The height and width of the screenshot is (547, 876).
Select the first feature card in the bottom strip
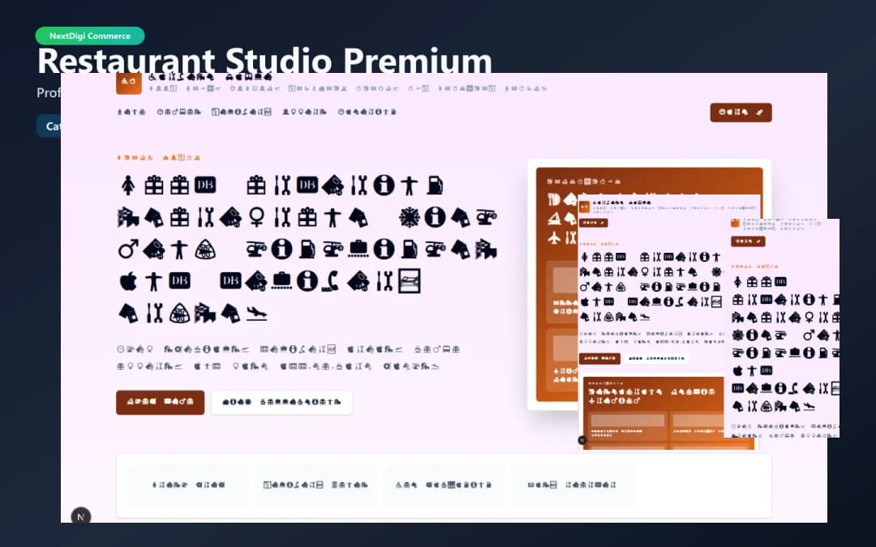coord(188,485)
